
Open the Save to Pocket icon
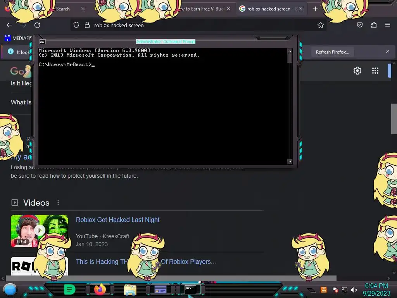[359, 25]
